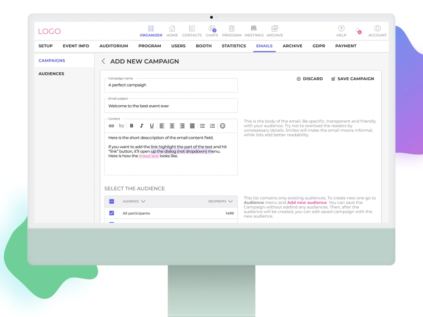Click the DISCARD button

[310, 79]
